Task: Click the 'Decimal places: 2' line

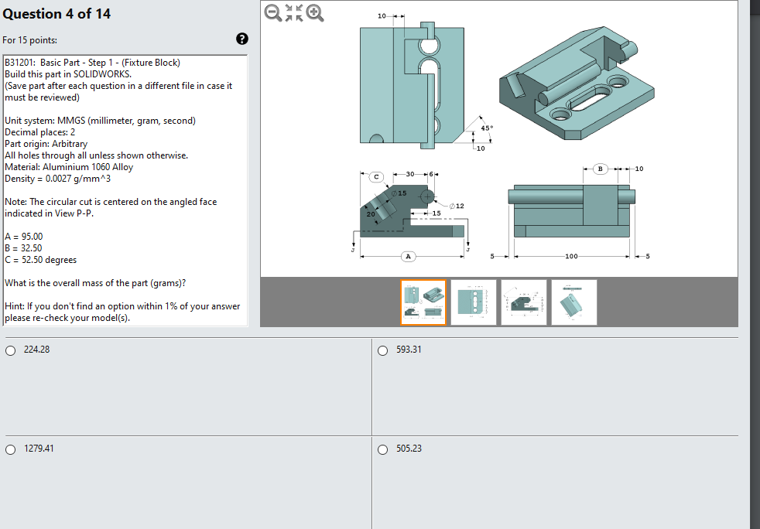Action: pos(39,131)
